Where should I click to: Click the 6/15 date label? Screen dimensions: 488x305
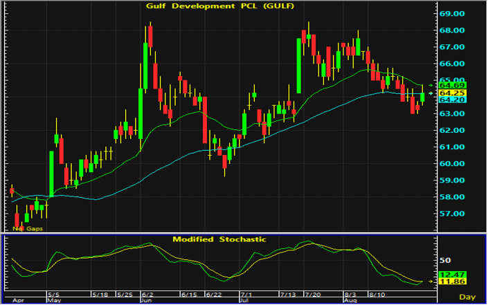tap(189, 295)
